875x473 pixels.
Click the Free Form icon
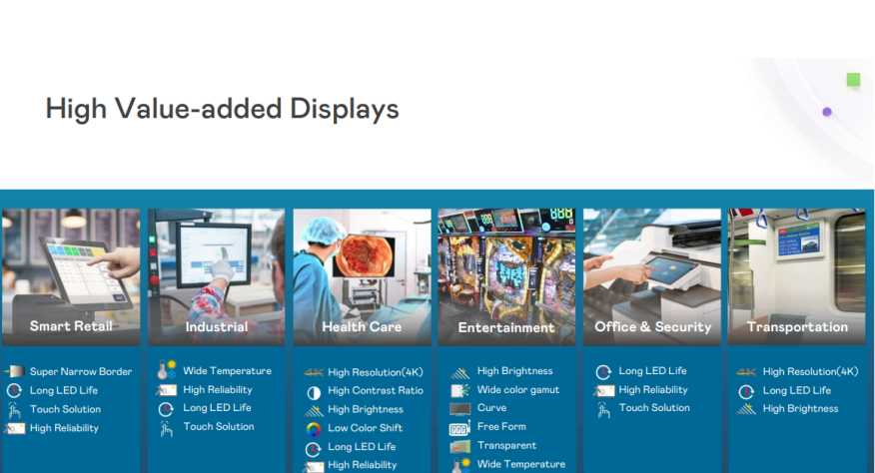[459, 428]
